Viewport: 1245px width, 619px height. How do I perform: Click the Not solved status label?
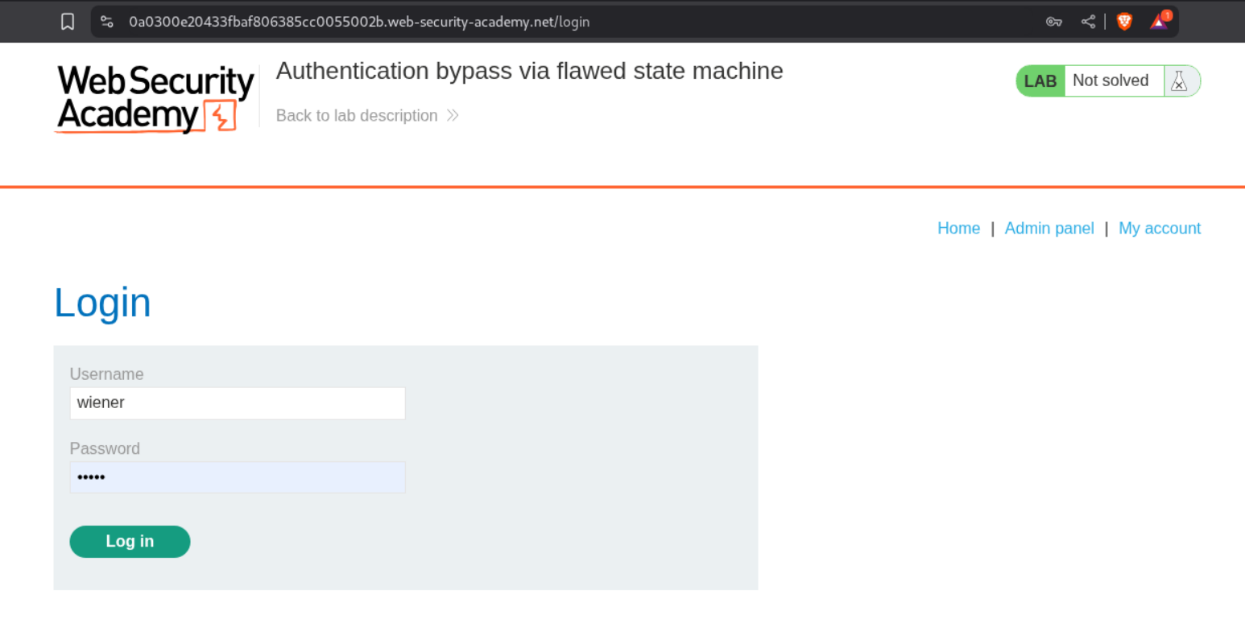[x=1111, y=81]
